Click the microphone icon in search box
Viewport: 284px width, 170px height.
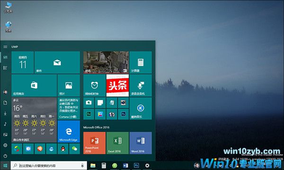pyautogui.click(x=82, y=165)
